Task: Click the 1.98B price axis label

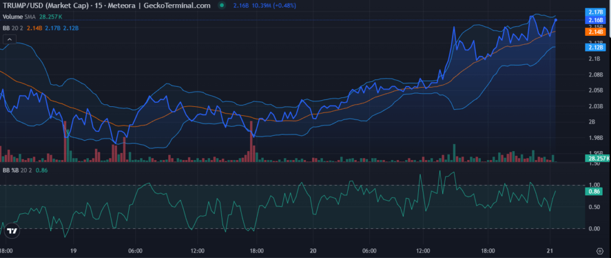Action: (x=596, y=137)
